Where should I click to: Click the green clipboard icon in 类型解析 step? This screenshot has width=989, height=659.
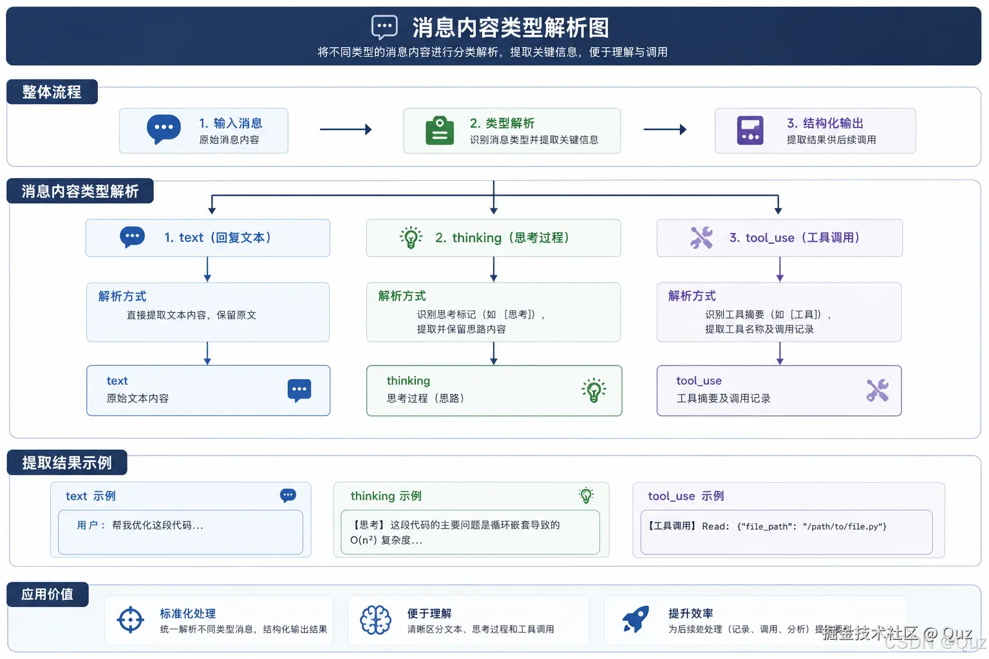pyautogui.click(x=440, y=131)
